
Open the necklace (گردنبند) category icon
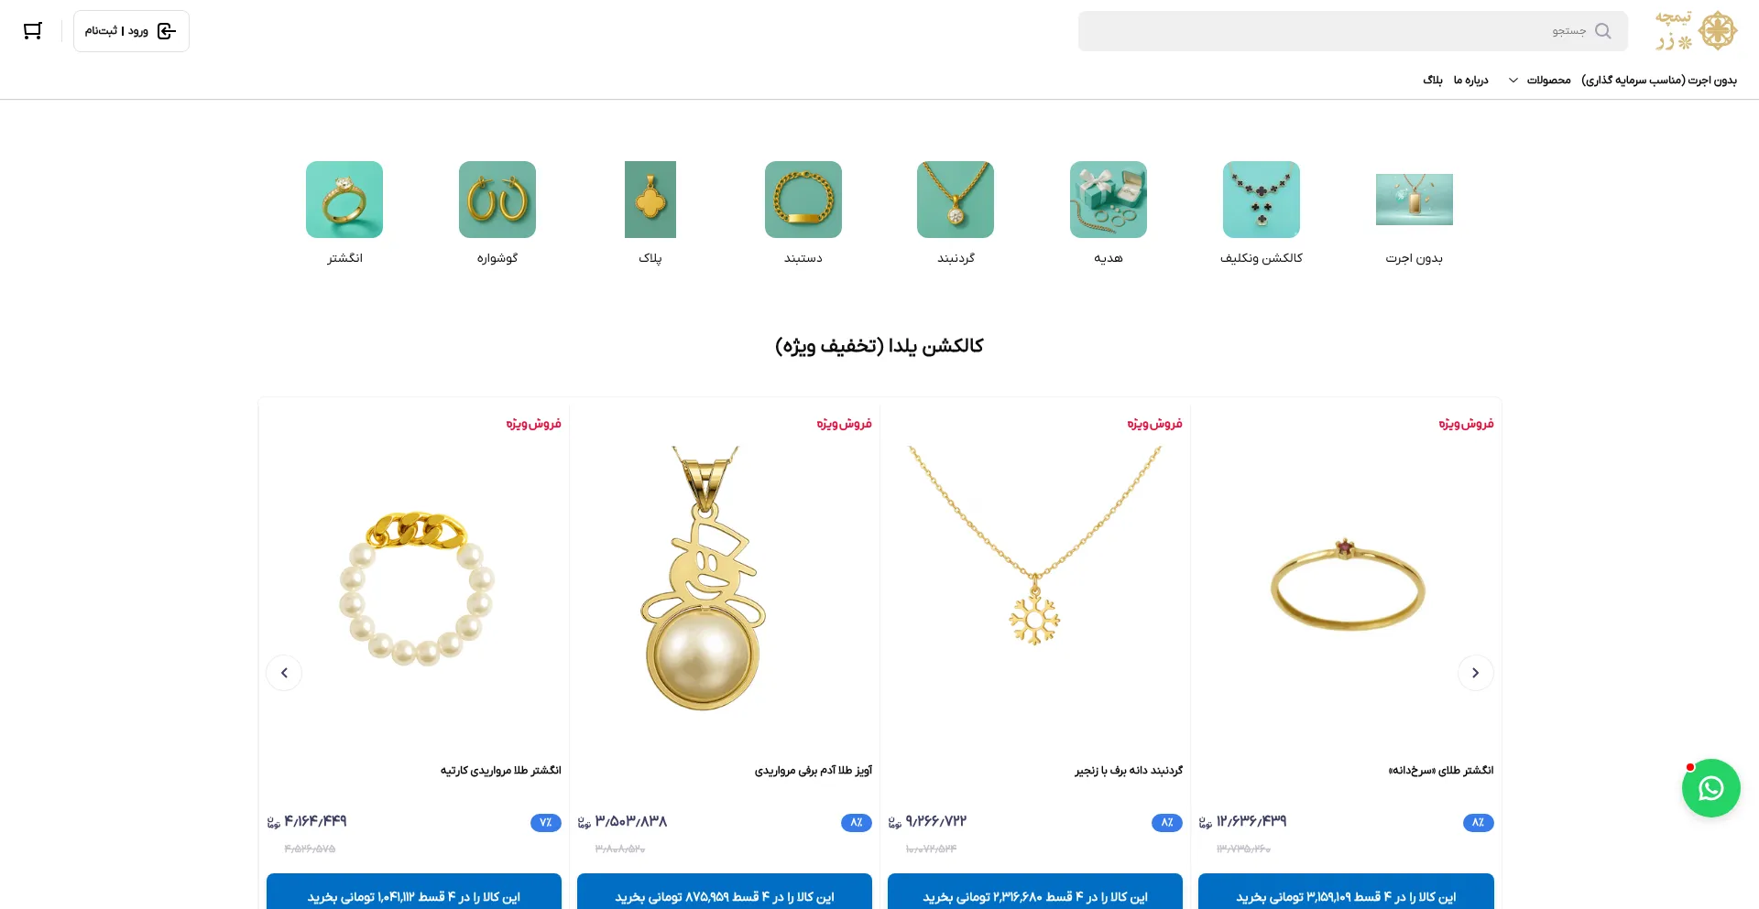point(956,200)
